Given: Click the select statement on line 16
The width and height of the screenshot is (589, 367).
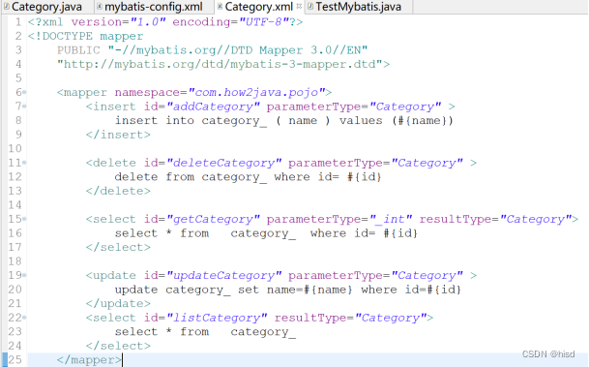Looking at the screenshot, I should [x=266, y=233].
